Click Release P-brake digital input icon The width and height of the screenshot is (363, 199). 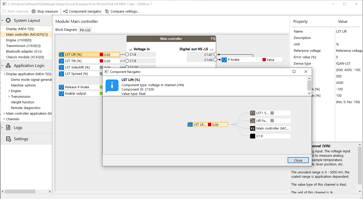coord(62,87)
